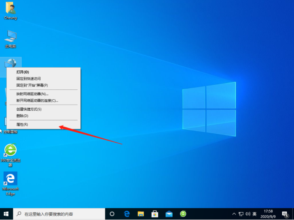Image resolution: width=294 pixels, height=220 pixels.
Task: Click 映射网络驱动器(N)... menu option
Action: coord(32,94)
